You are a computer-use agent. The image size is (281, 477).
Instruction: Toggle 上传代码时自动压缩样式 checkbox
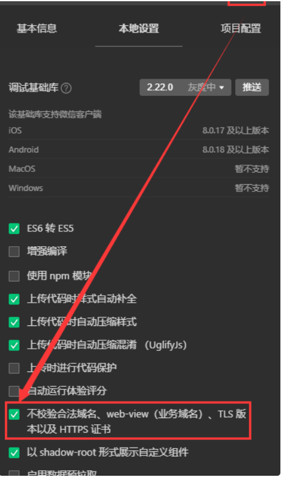[x=14, y=322]
